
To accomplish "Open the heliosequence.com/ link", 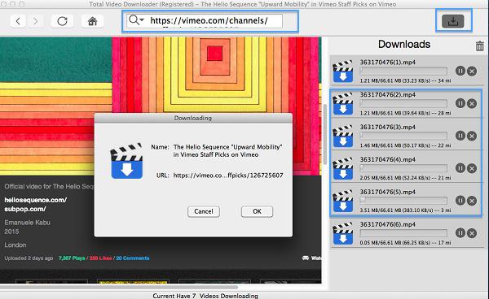I will (36, 200).
